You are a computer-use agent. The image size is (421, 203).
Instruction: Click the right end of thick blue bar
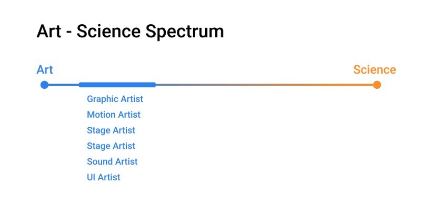(x=154, y=85)
